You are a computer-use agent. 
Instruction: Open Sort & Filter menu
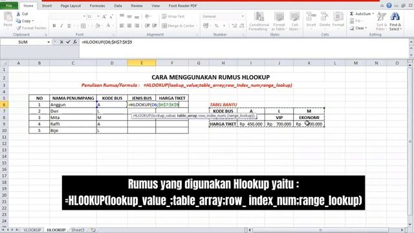[x=382, y=21]
